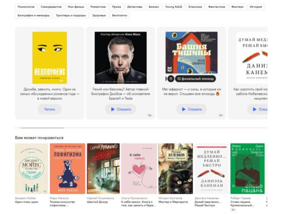287x214 pixels.
Task: Click 18+ badge on Илон Маск card
Action: 150,115
